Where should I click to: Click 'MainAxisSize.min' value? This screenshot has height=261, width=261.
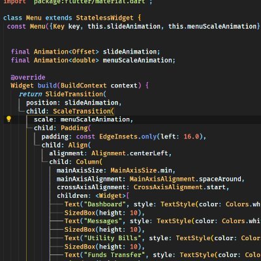pyautogui.click(x=141, y=170)
